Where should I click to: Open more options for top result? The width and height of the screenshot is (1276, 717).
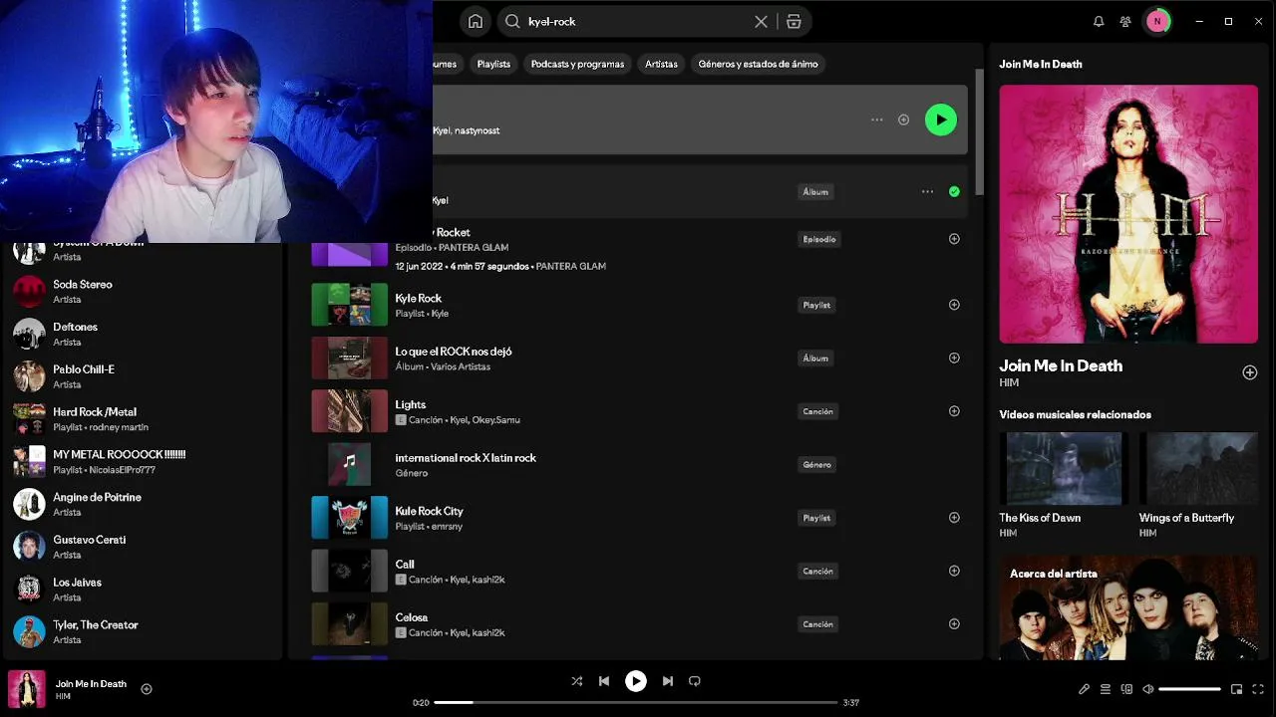pyautogui.click(x=876, y=119)
